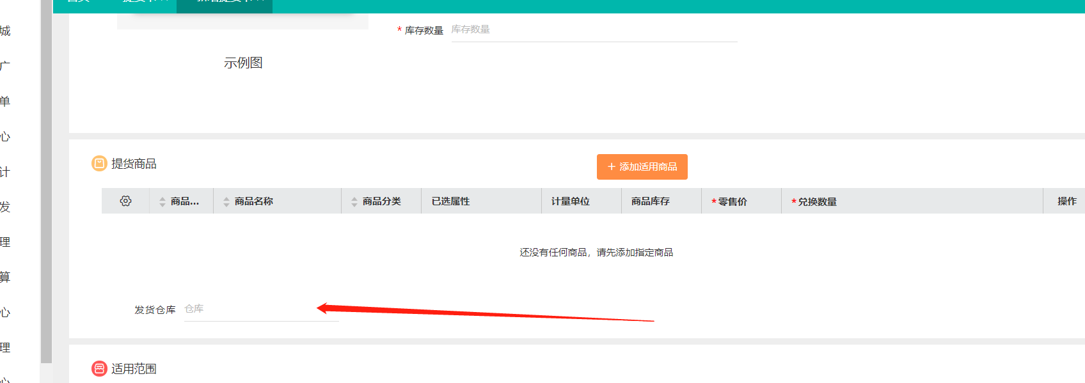Click the 商品库存 column header
Viewport: 1085px width, 383px height.
[661, 201]
